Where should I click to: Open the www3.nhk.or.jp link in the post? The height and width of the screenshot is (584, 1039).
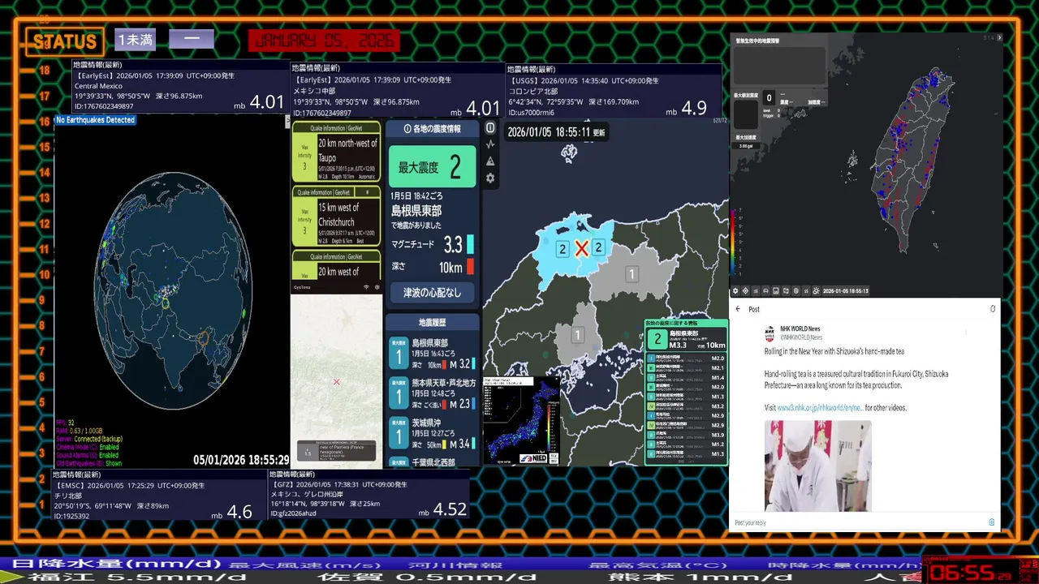(x=819, y=408)
